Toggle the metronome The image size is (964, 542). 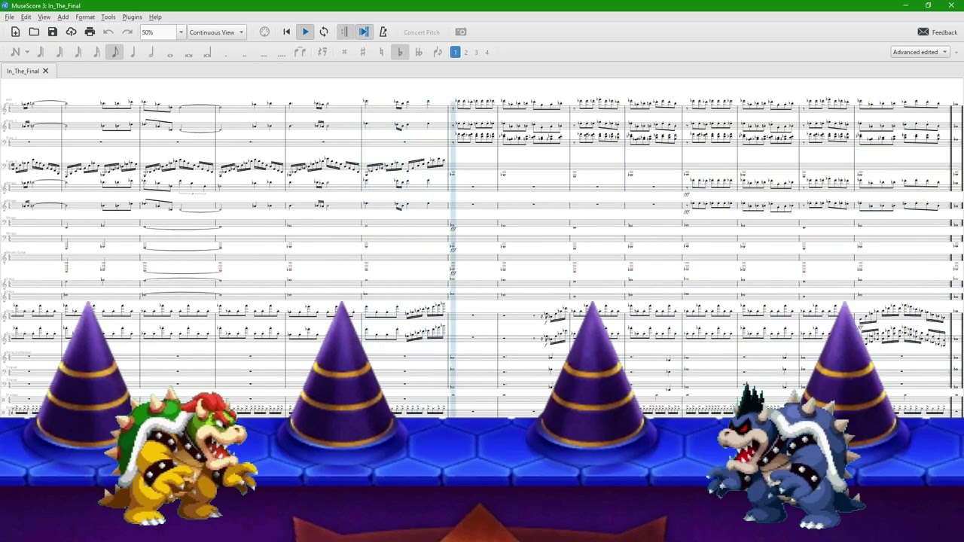tap(383, 32)
